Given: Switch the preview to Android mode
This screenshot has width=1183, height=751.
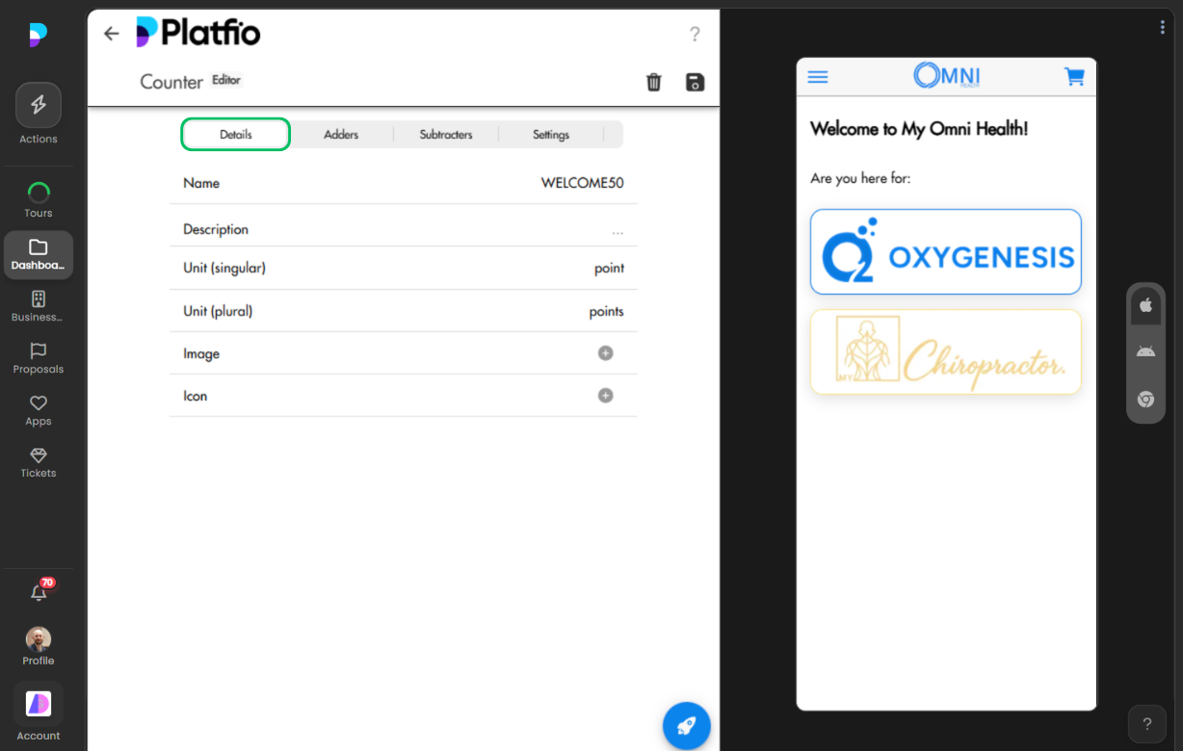Looking at the screenshot, I should [1145, 350].
